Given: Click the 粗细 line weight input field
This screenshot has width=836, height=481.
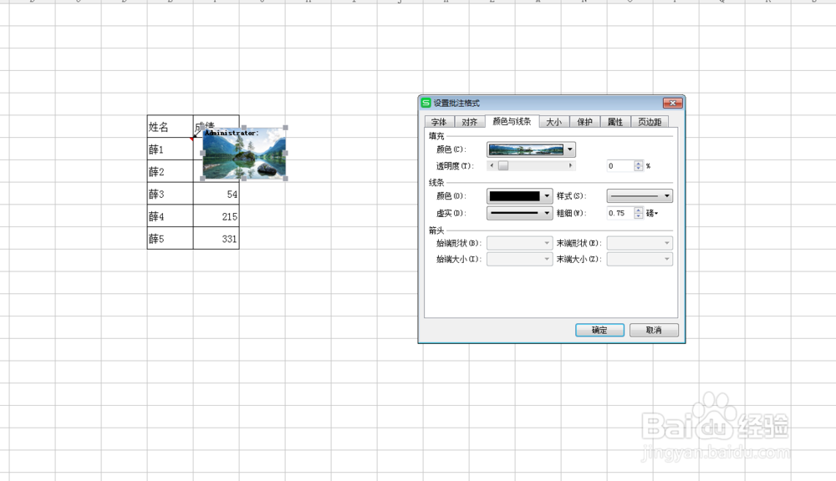Looking at the screenshot, I should [x=620, y=213].
